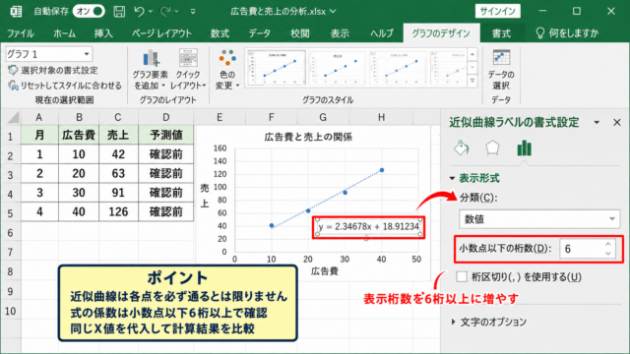Click chart title 広告費と売上の関係

(308, 138)
